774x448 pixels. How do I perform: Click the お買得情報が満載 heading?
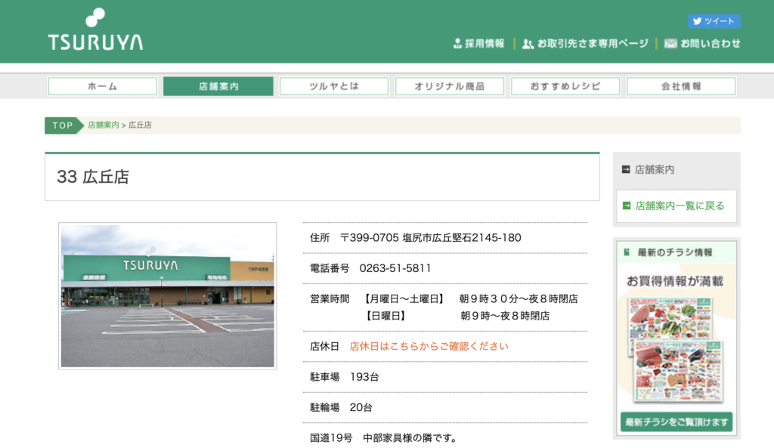(675, 281)
